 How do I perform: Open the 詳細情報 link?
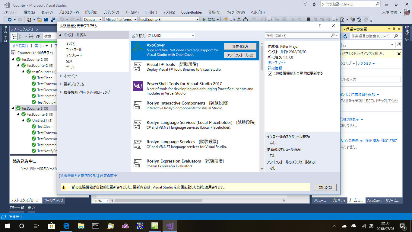pyautogui.click(x=275, y=68)
